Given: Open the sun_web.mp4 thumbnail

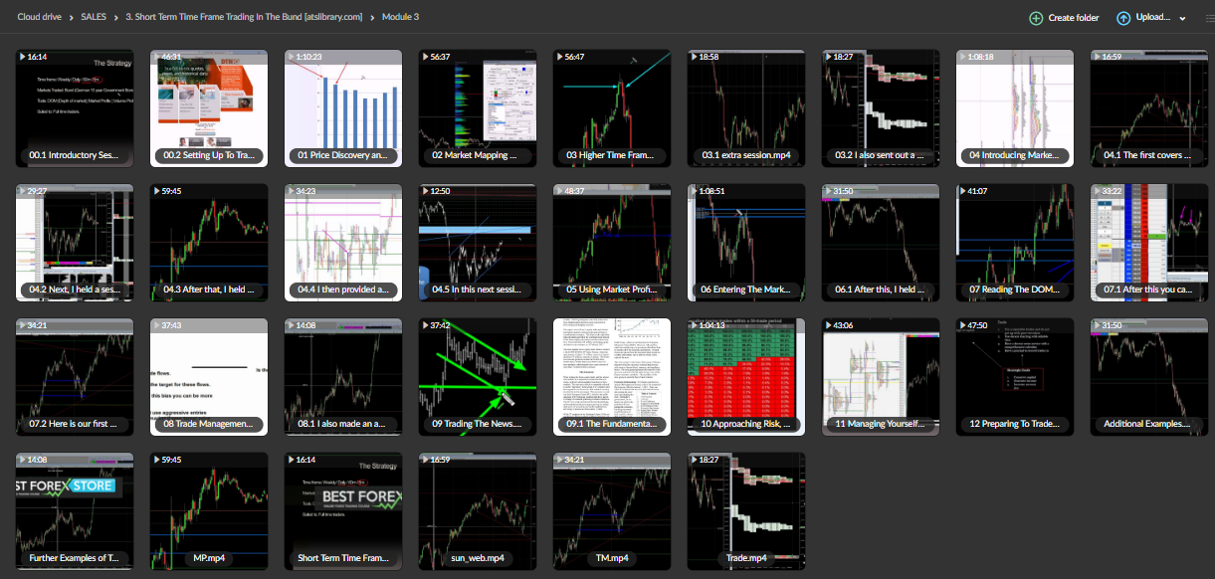Looking at the screenshot, I should tap(478, 510).
